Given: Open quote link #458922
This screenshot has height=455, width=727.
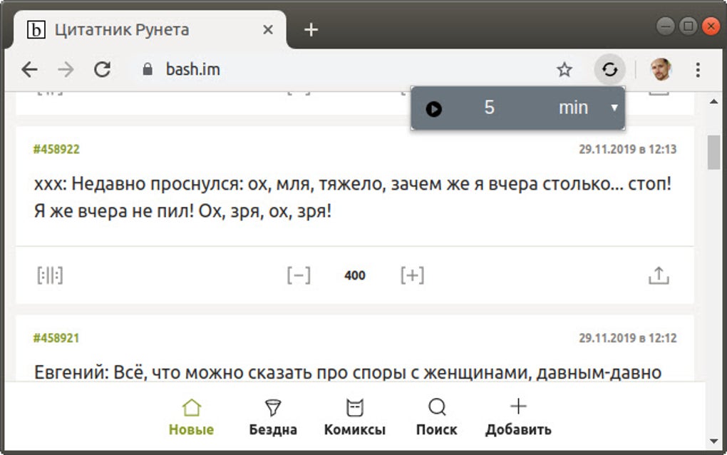Looking at the screenshot, I should 56,149.
